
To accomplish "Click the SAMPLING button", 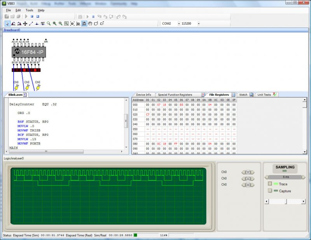I will click(285, 168).
